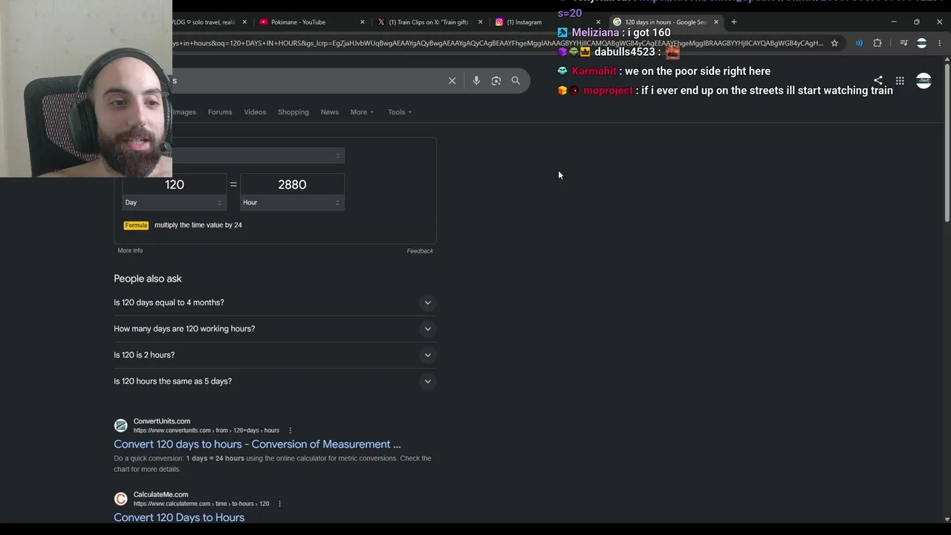Open the Forums search filter
This screenshot has height=535, width=951.
[x=220, y=112]
